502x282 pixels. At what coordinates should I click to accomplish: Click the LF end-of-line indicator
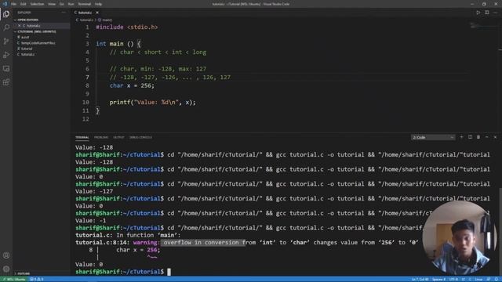click(x=464, y=279)
